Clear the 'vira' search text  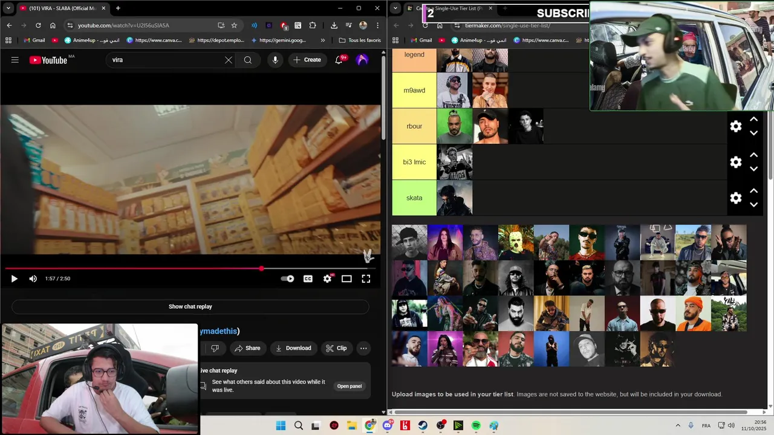click(x=228, y=60)
